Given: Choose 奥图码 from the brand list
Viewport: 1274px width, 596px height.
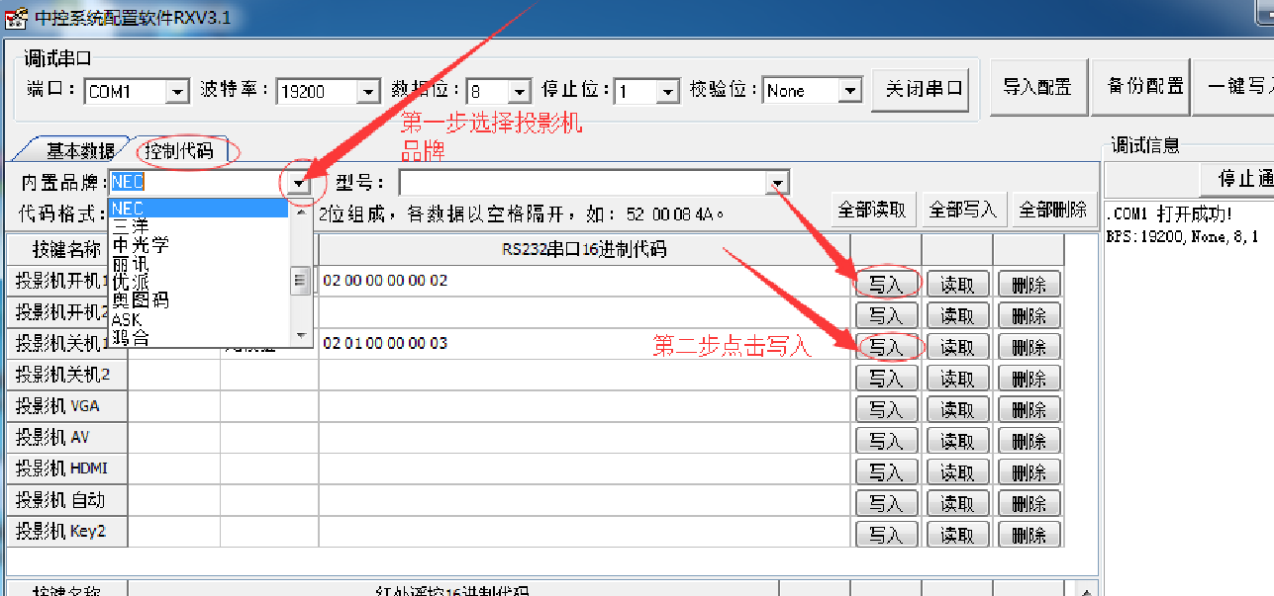Looking at the screenshot, I should coord(140,299).
